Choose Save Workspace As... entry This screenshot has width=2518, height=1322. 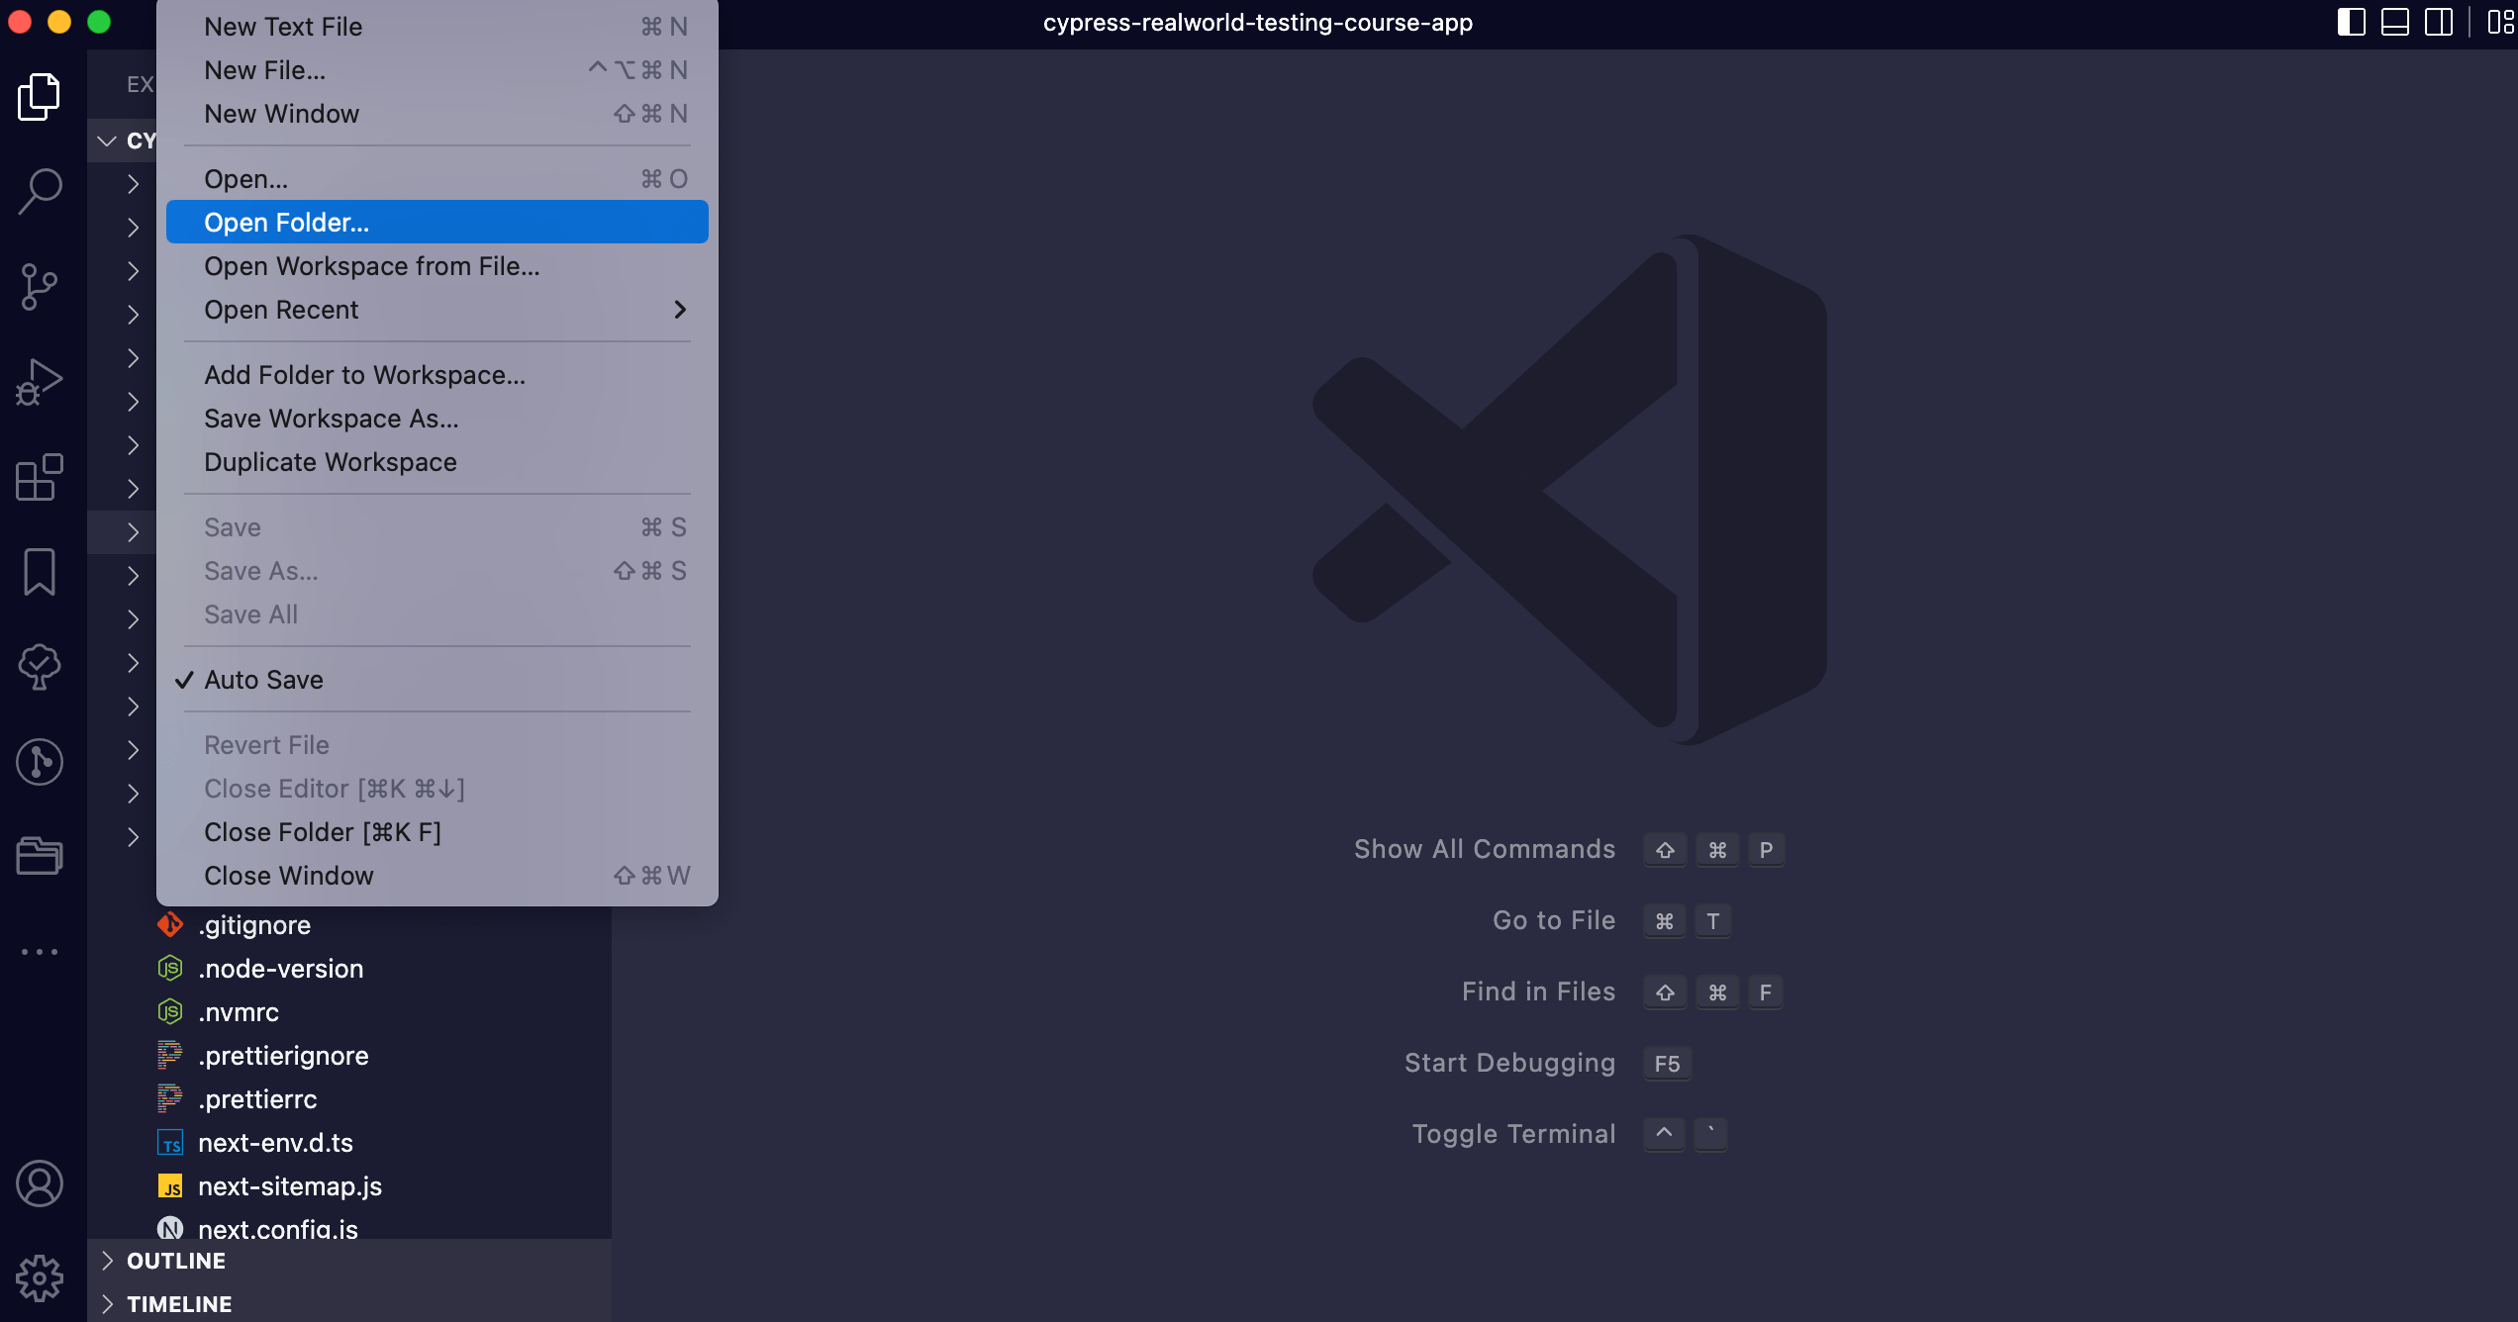pos(332,419)
